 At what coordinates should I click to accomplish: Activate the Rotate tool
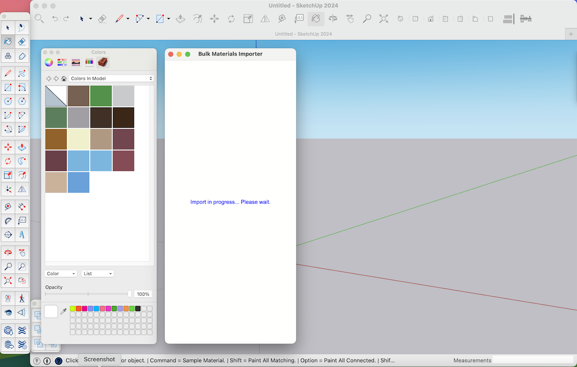point(231,18)
